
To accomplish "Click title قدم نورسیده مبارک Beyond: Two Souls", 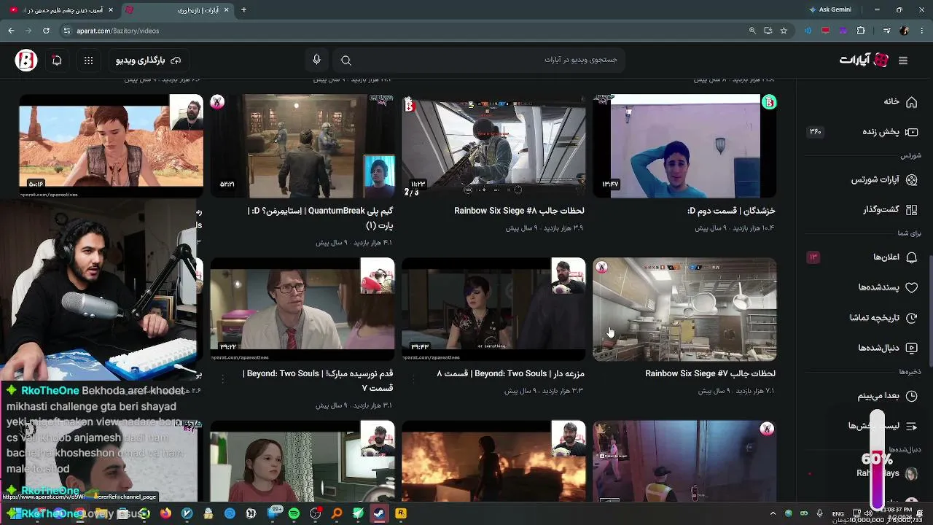I will coord(319,381).
